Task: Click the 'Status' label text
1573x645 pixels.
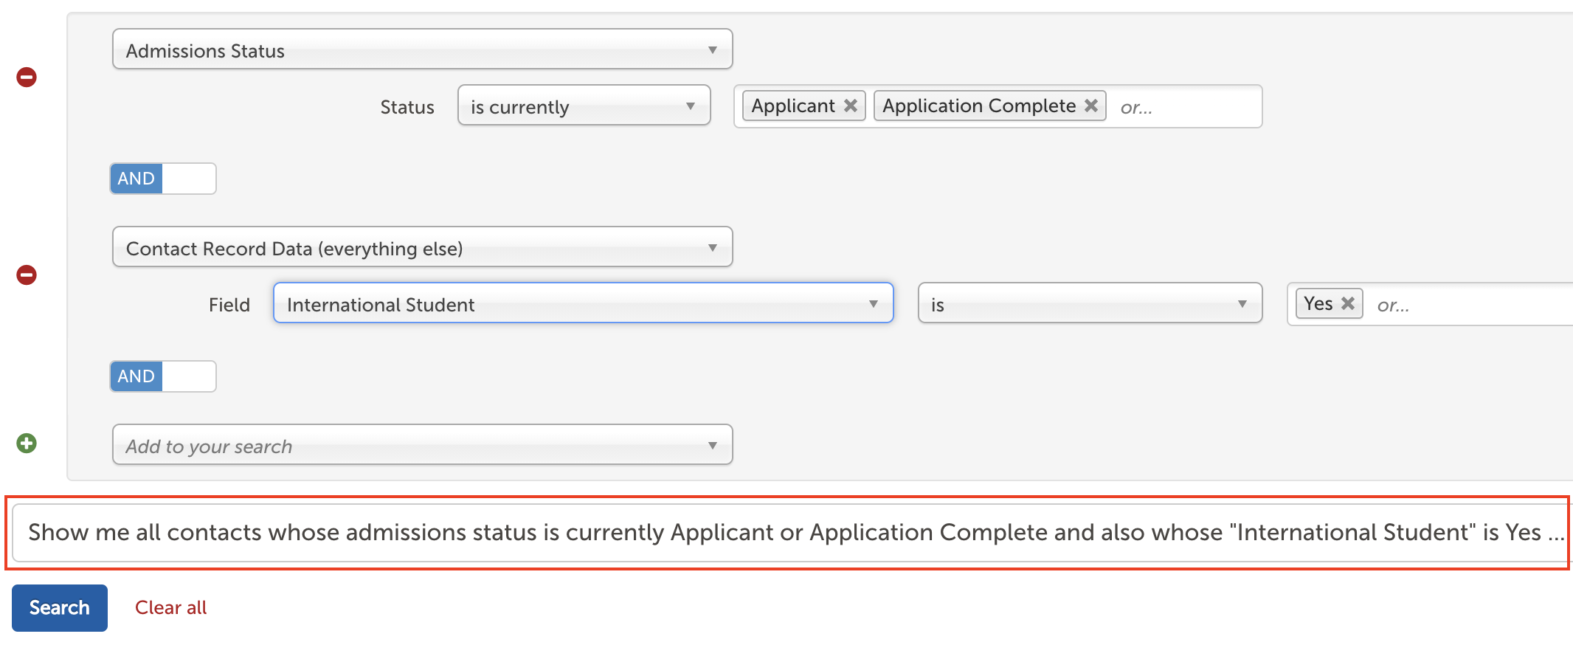Action: pyautogui.click(x=407, y=107)
